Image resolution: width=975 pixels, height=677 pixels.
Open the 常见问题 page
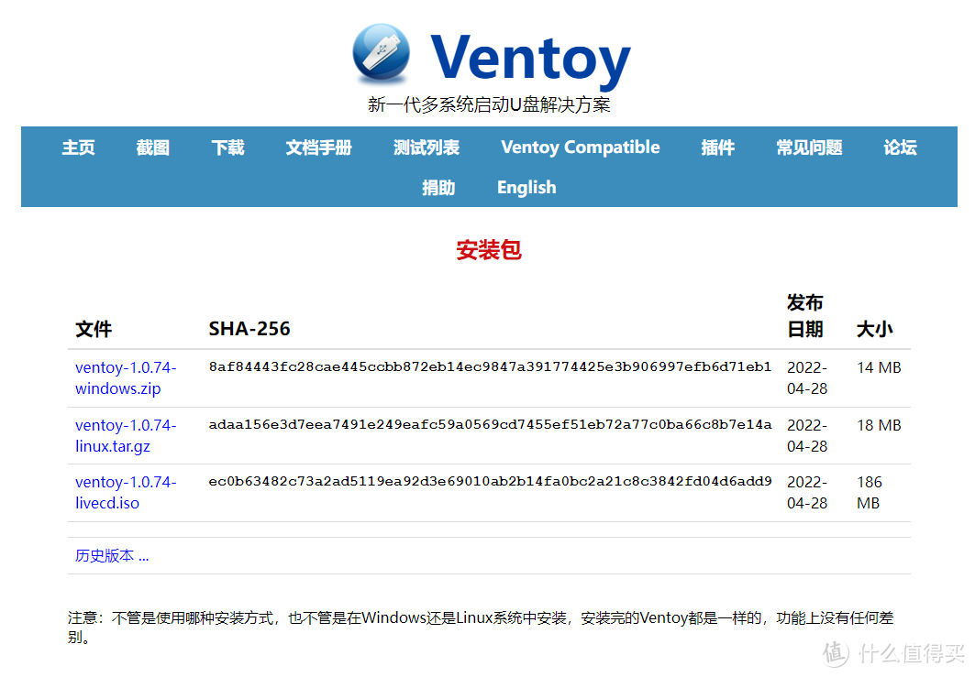pyautogui.click(x=808, y=147)
